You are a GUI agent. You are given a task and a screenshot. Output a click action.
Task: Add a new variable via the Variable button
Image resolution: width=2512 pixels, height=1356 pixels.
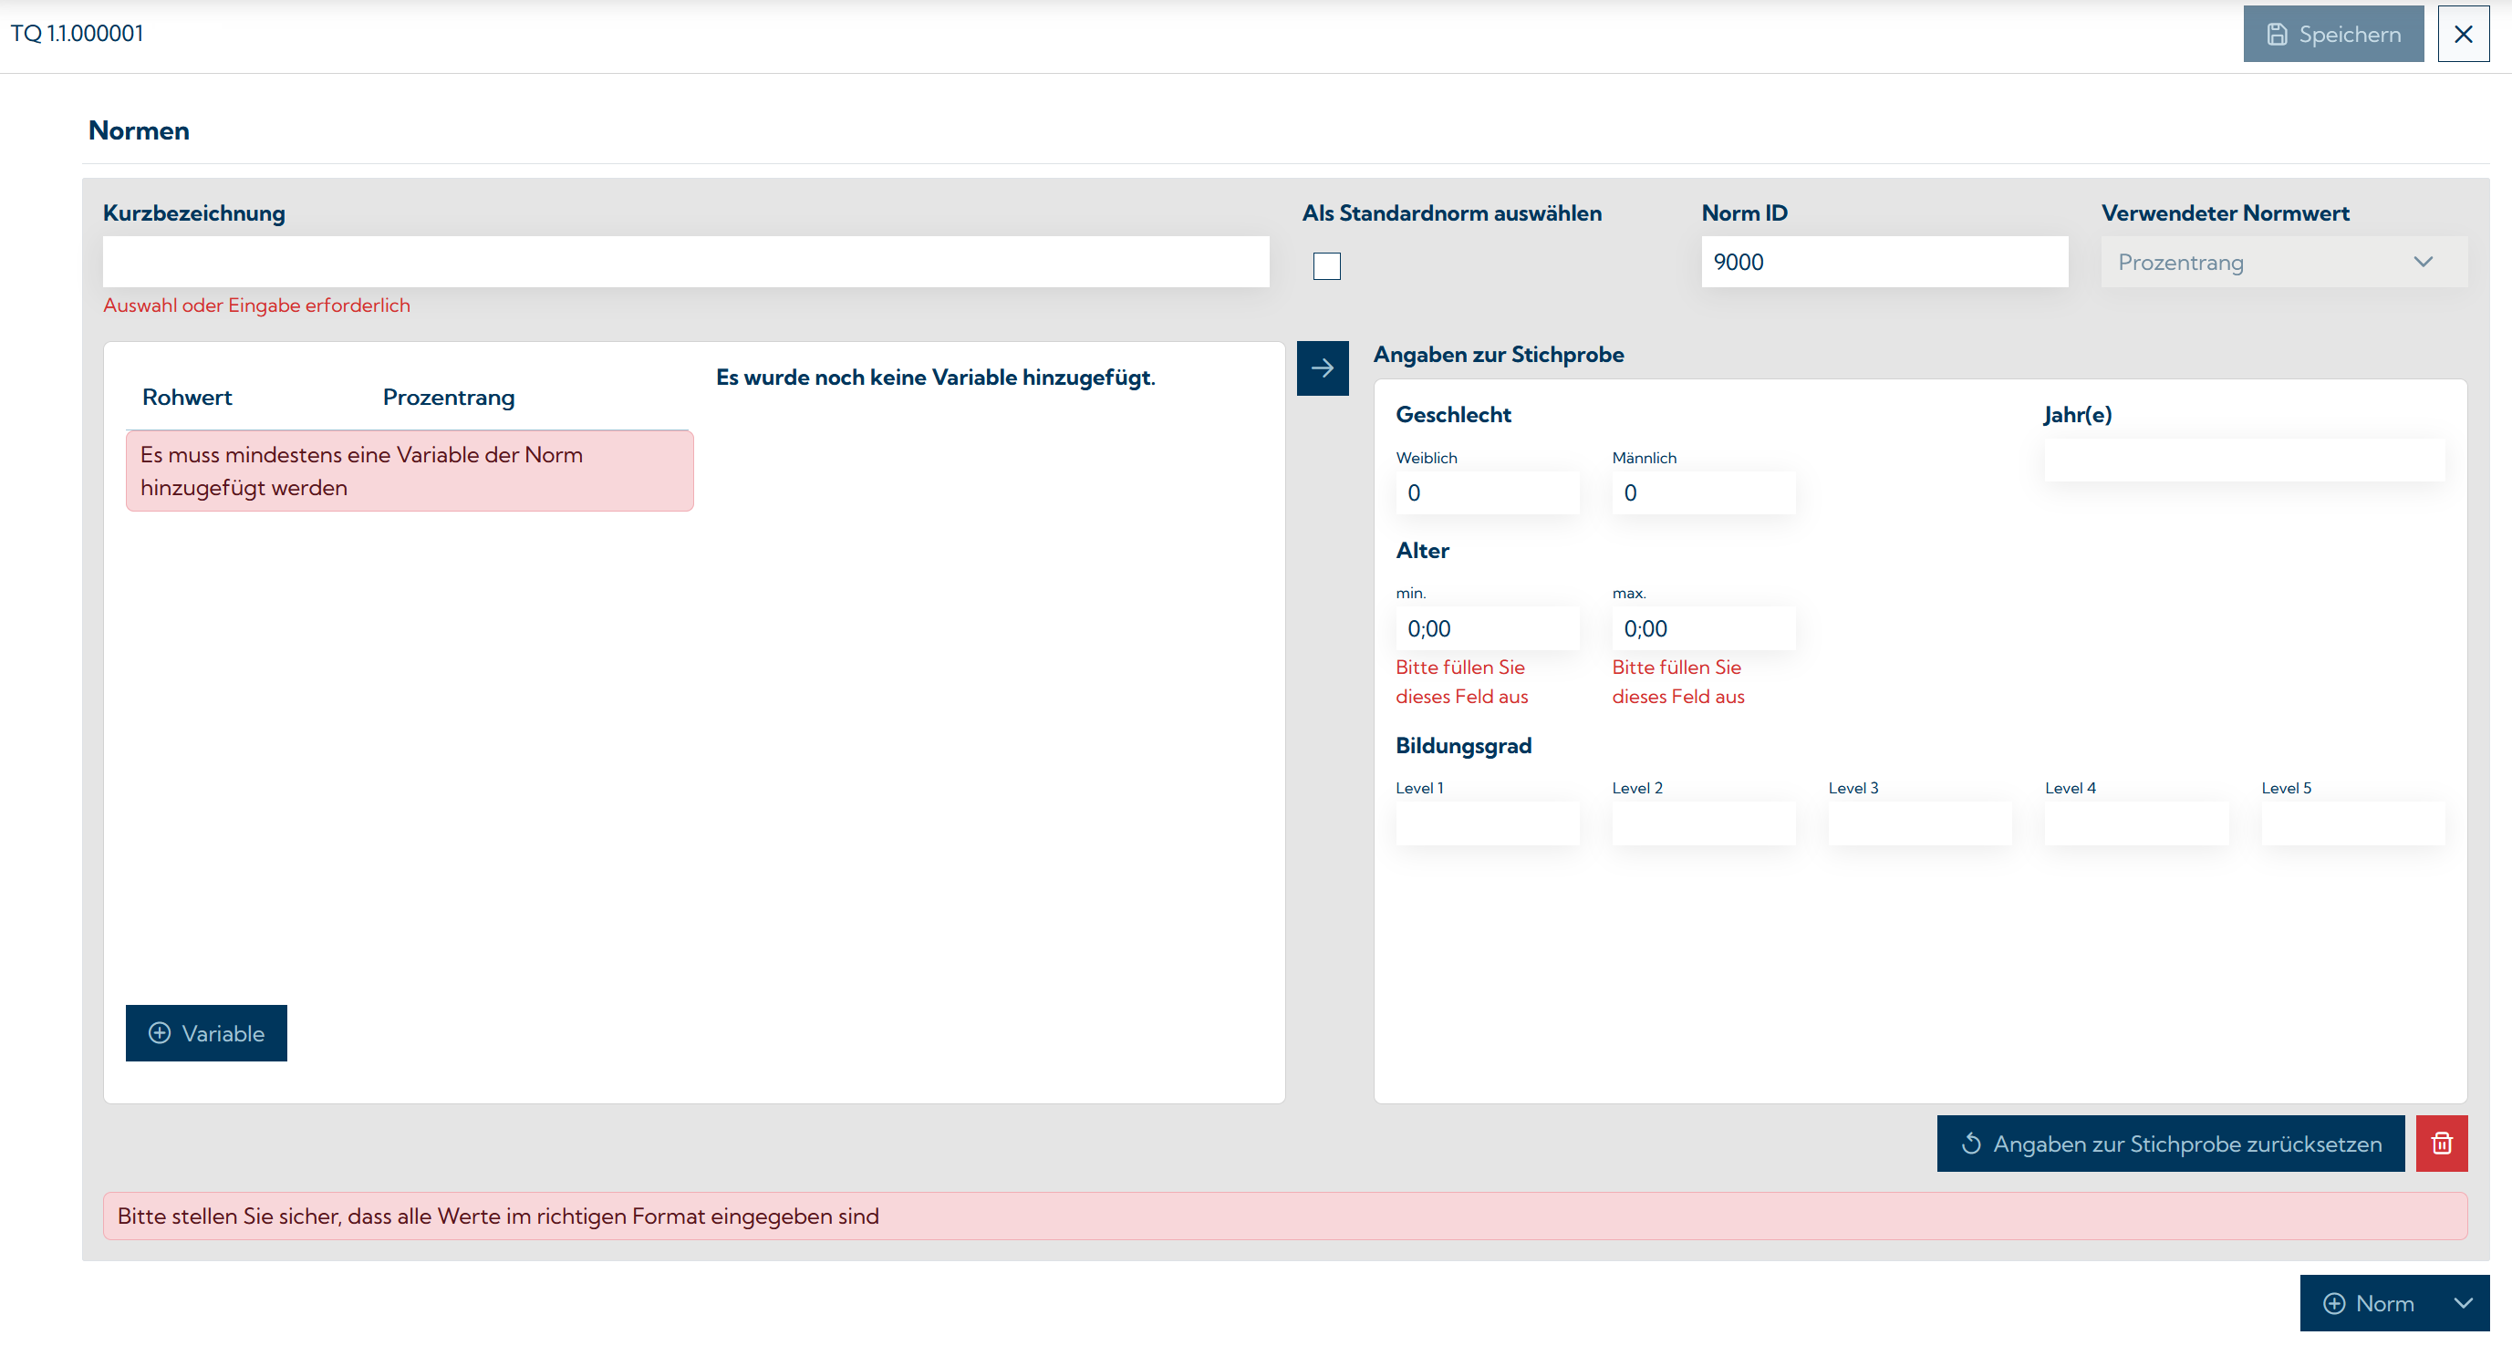coord(206,1032)
